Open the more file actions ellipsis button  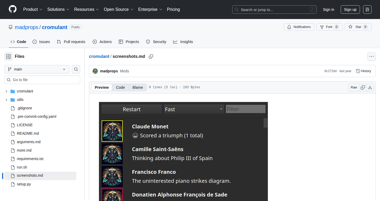372,57
